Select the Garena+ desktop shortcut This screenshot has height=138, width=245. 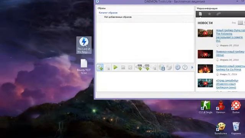coord(220,107)
